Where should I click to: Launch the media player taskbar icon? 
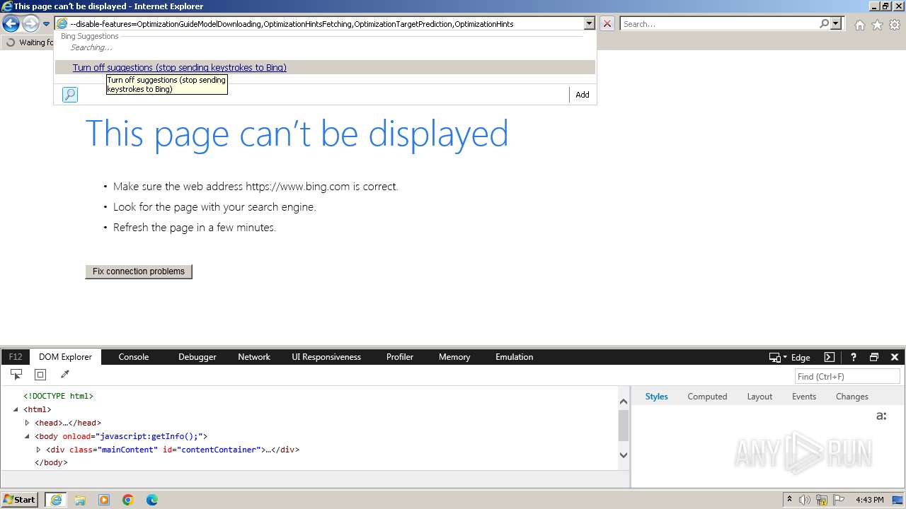104,500
